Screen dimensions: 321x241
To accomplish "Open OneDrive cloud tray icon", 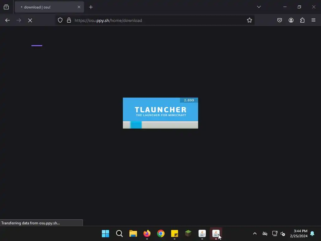I will click(265, 233).
